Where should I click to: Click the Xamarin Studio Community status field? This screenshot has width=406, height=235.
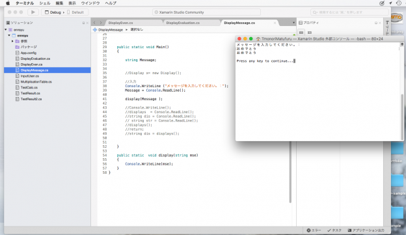[x=206, y=12]
